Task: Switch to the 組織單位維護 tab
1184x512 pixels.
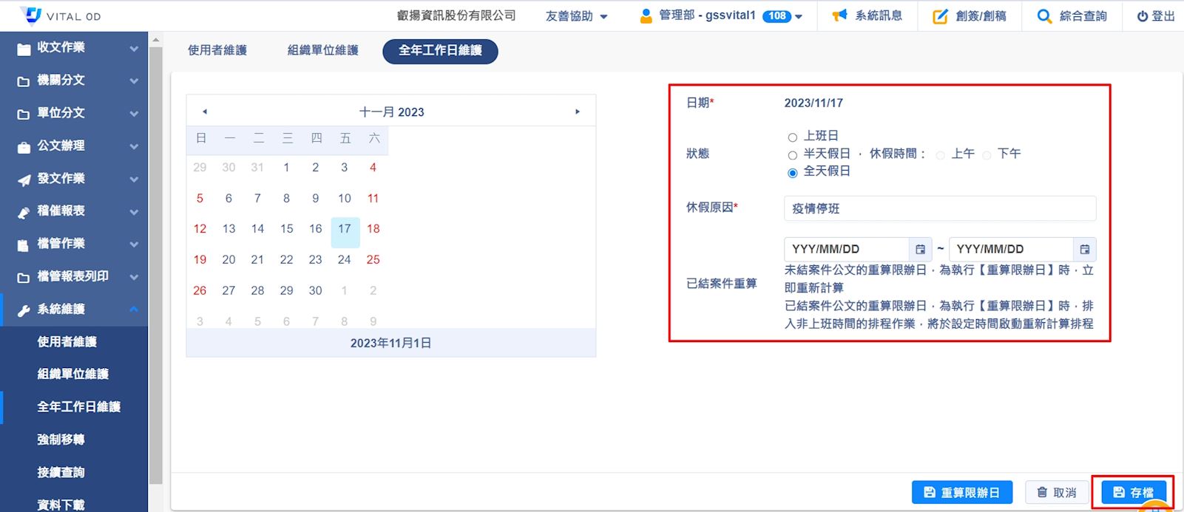Action: [323, 50]
